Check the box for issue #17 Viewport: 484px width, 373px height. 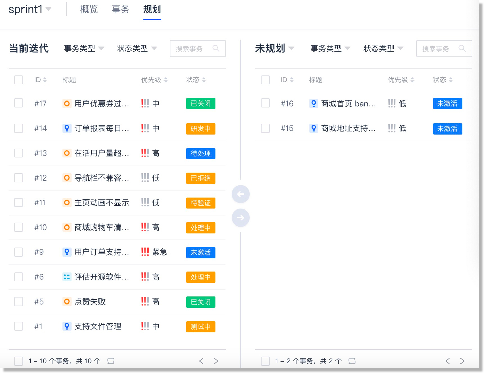(19, 103)
